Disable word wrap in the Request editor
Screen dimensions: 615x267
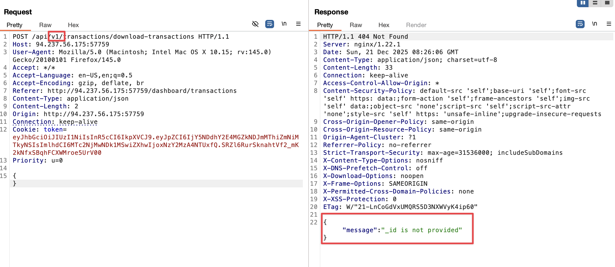(x=270, y=24)
